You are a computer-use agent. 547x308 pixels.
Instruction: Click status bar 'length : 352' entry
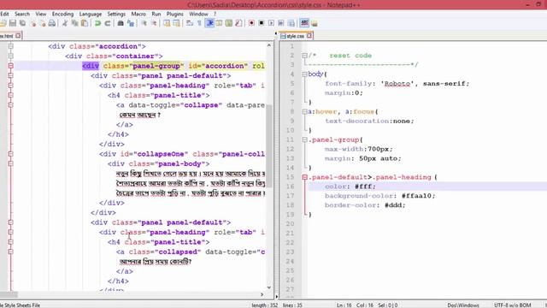(x=265, y=305)
